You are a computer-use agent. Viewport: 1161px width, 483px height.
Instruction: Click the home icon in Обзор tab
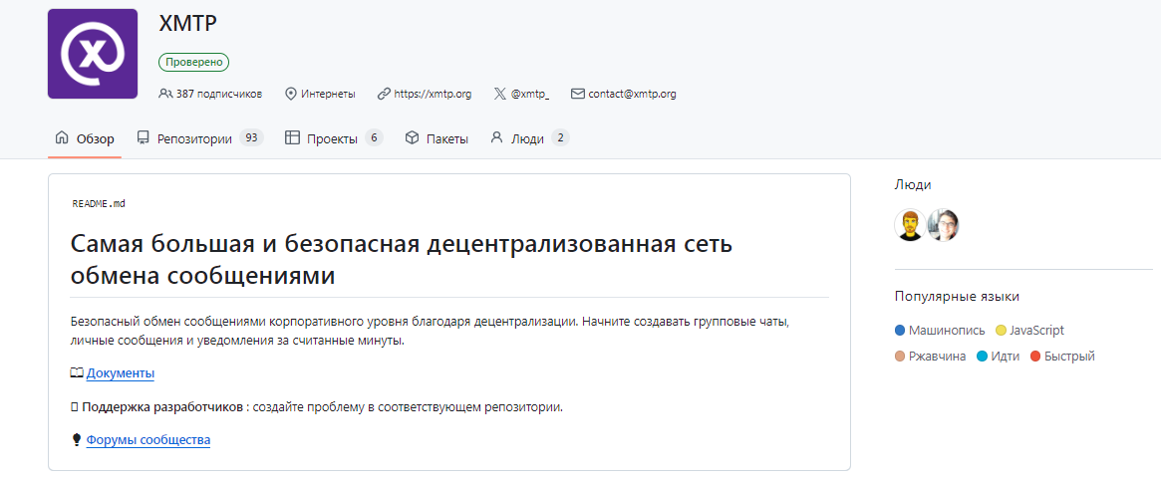point(62,138)
